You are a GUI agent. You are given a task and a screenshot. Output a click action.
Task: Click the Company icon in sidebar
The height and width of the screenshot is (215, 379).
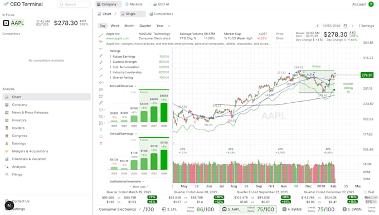point(7,104)
